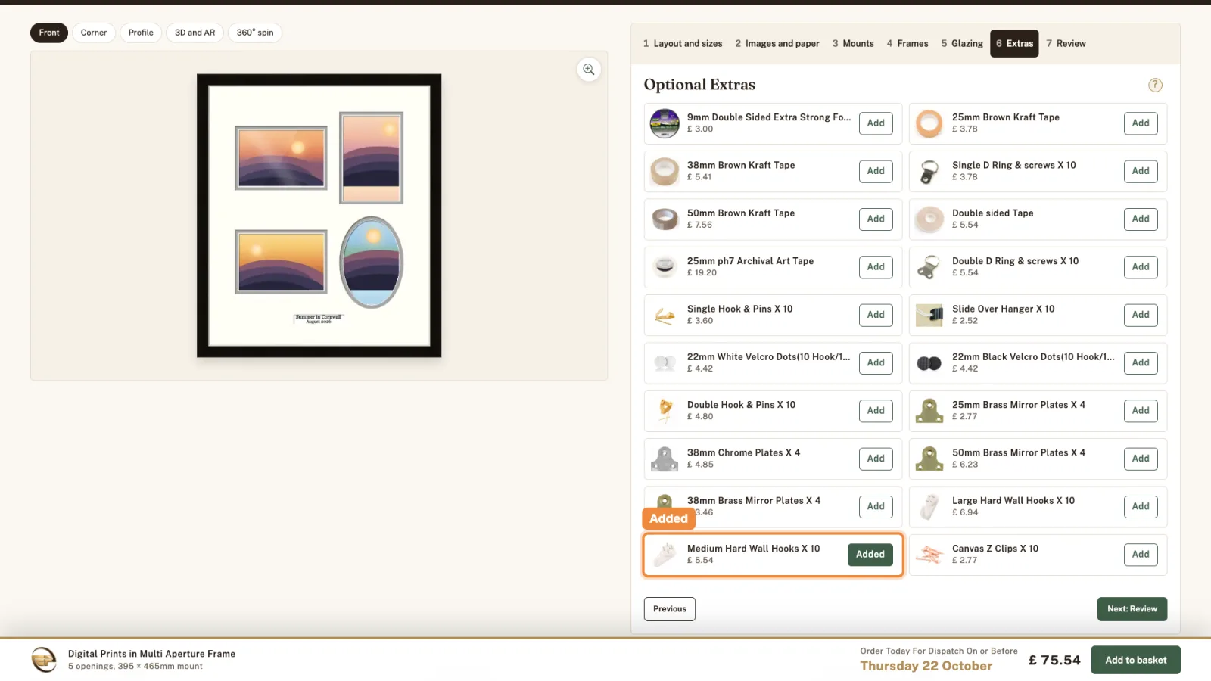Switch preview to Front view
This screenshot has width=1211, height=681.
pos(49,33)
